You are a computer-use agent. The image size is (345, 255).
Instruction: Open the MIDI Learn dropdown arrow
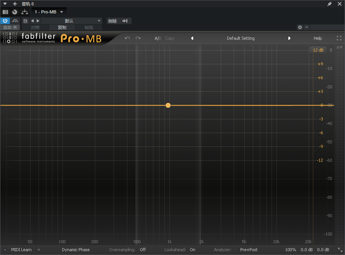tap(39, 250)
